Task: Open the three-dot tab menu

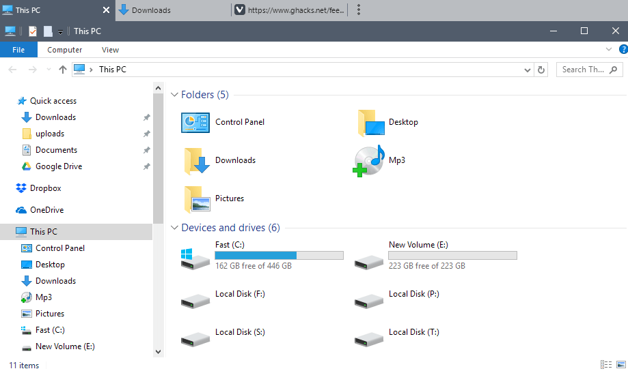Action: 359,10
